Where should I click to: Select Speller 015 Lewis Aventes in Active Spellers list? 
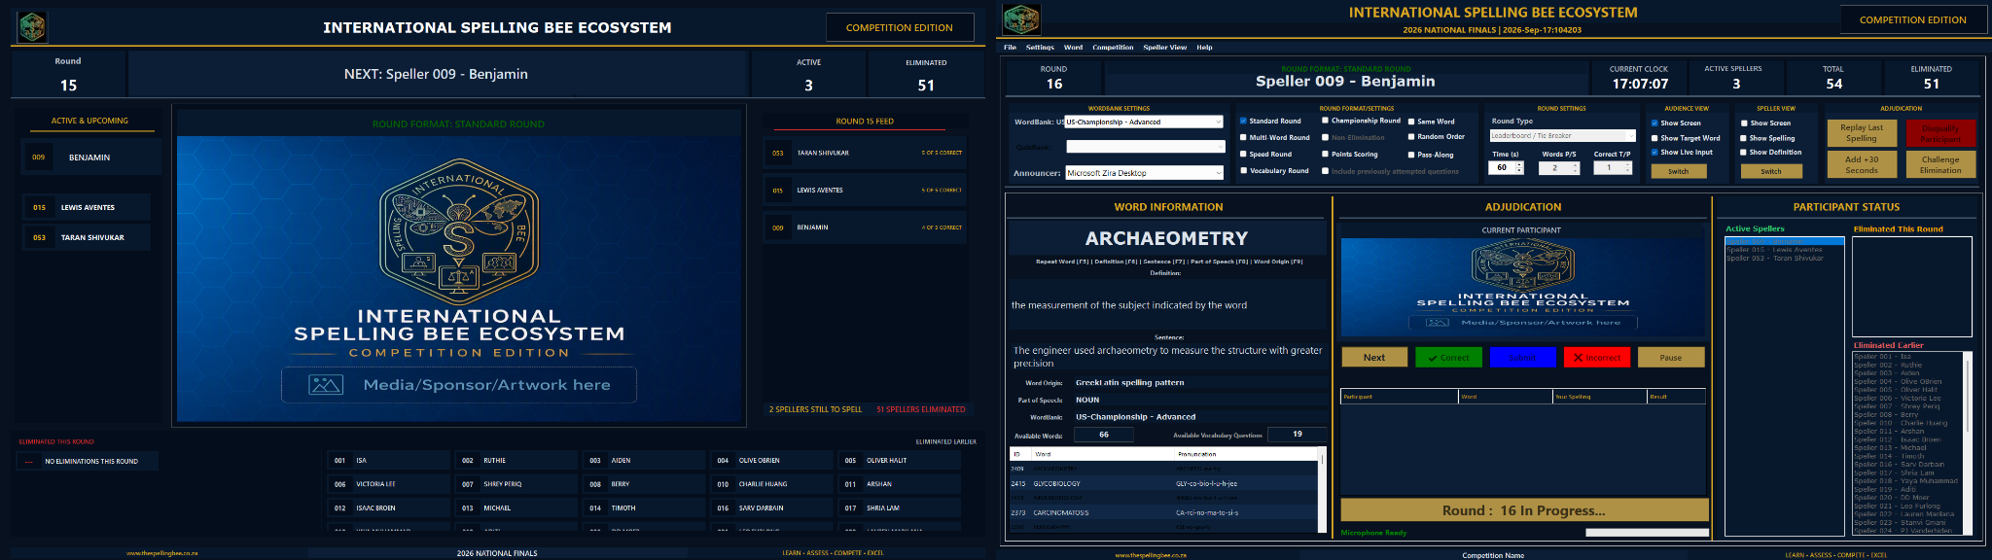[x=1784, y=250]
